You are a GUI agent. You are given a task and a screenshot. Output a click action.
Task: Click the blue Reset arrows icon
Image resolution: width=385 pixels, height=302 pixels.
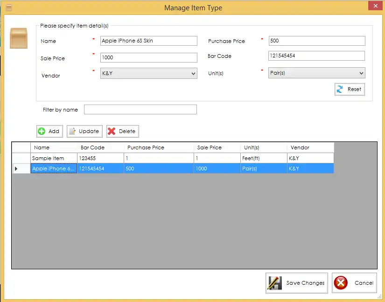340,89
